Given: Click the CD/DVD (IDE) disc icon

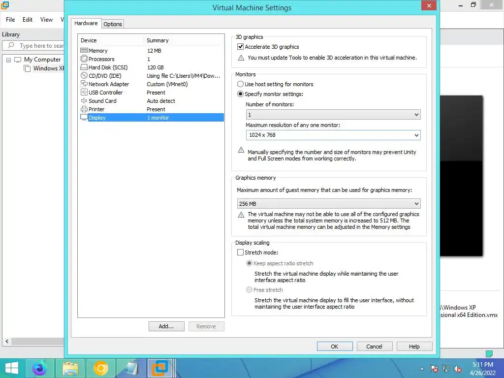Looking at the screenshot, I should point(84,75).
